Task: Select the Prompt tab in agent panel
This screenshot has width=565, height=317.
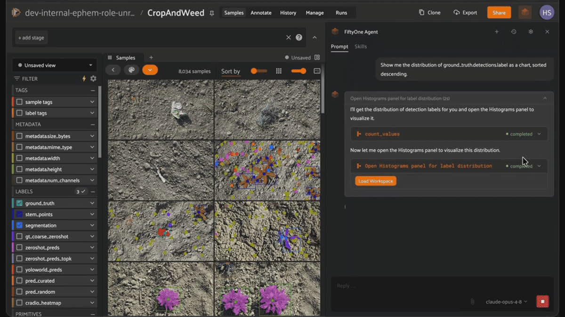Action: coord(339,46)
